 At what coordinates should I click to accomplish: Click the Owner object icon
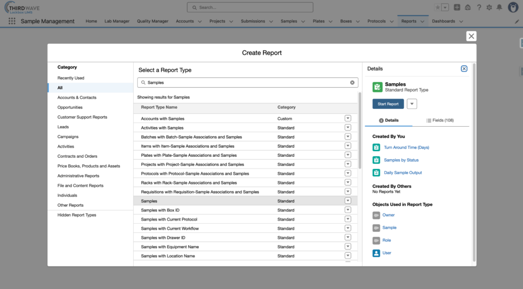point(376,215)
